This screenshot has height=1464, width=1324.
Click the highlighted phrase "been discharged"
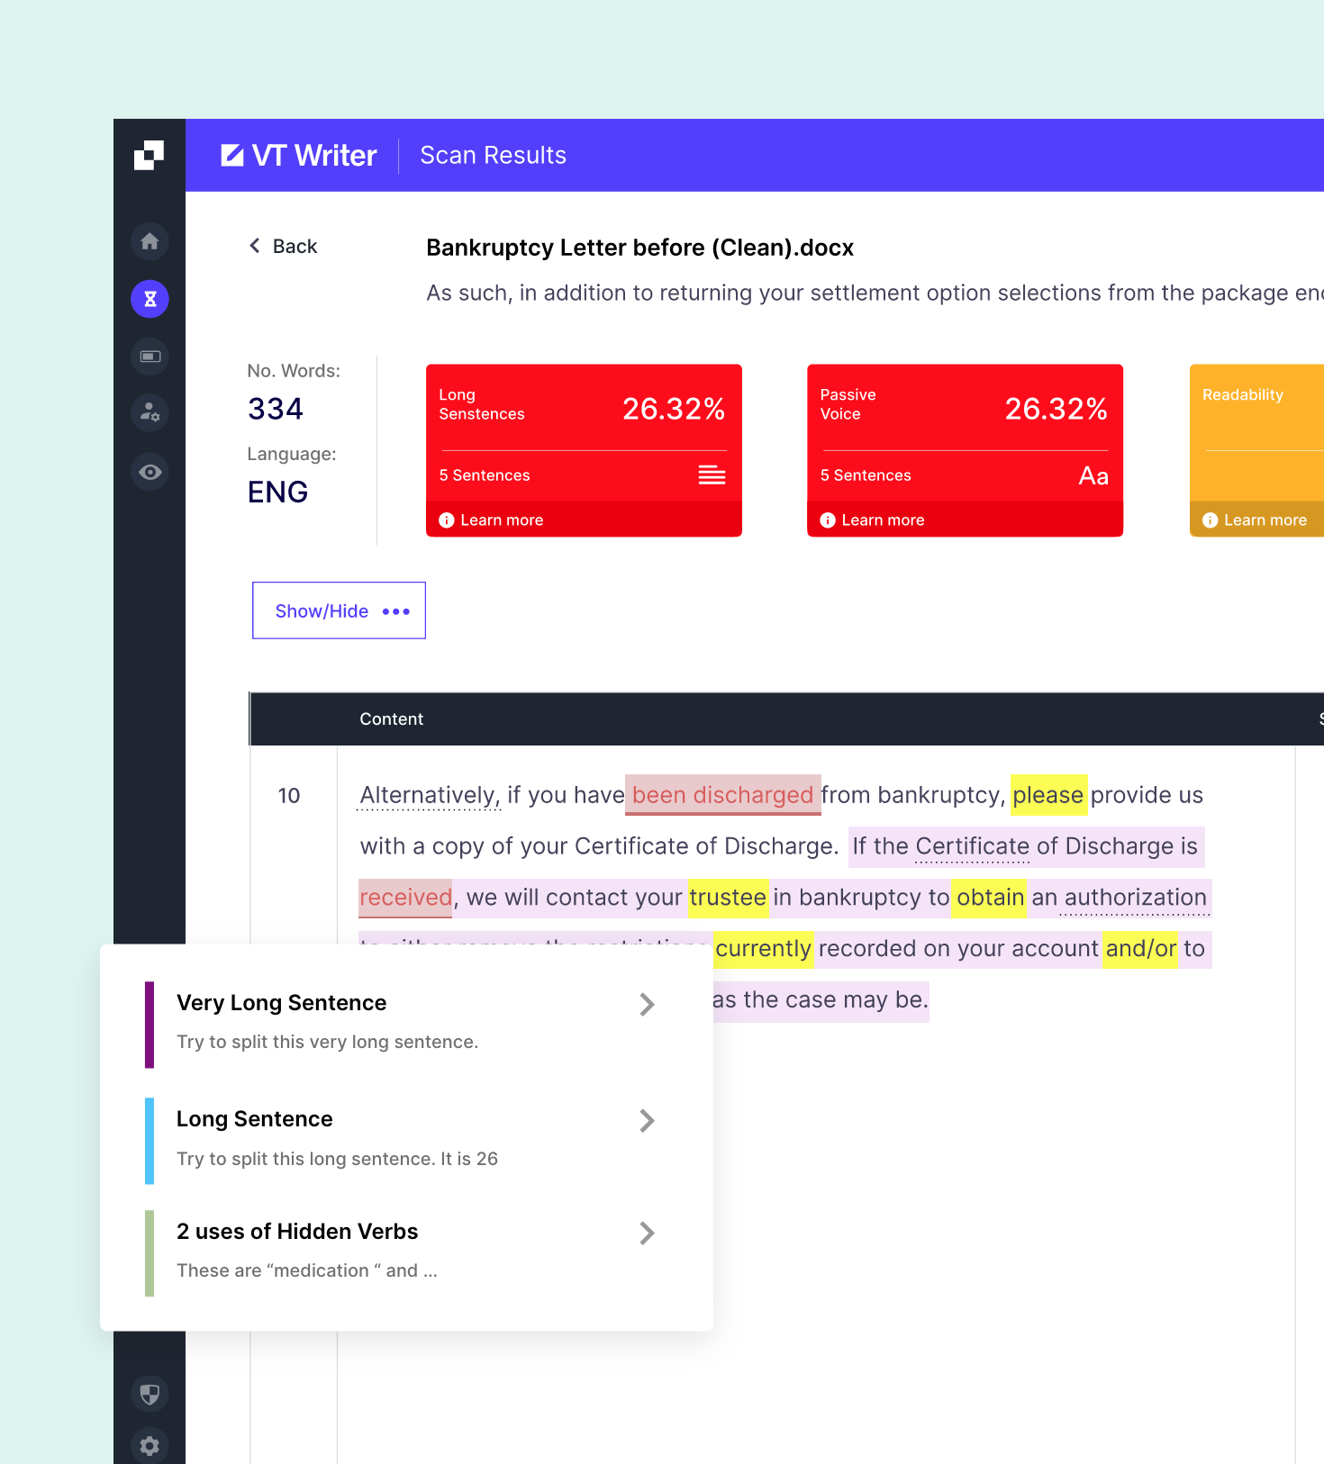[722, 795]
